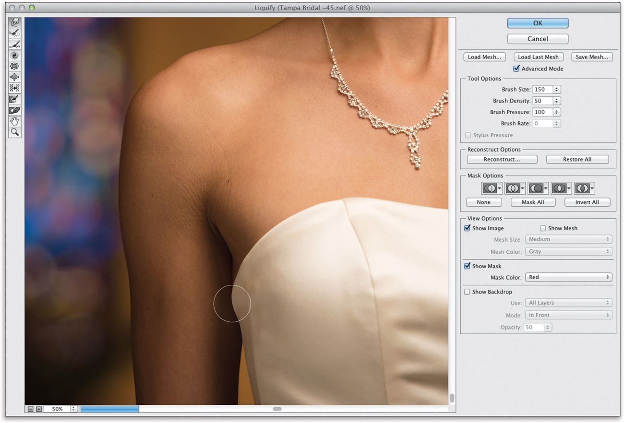Select the Thaw Mask tool
The image size is (624, 423).
click(x=15, y=110)
